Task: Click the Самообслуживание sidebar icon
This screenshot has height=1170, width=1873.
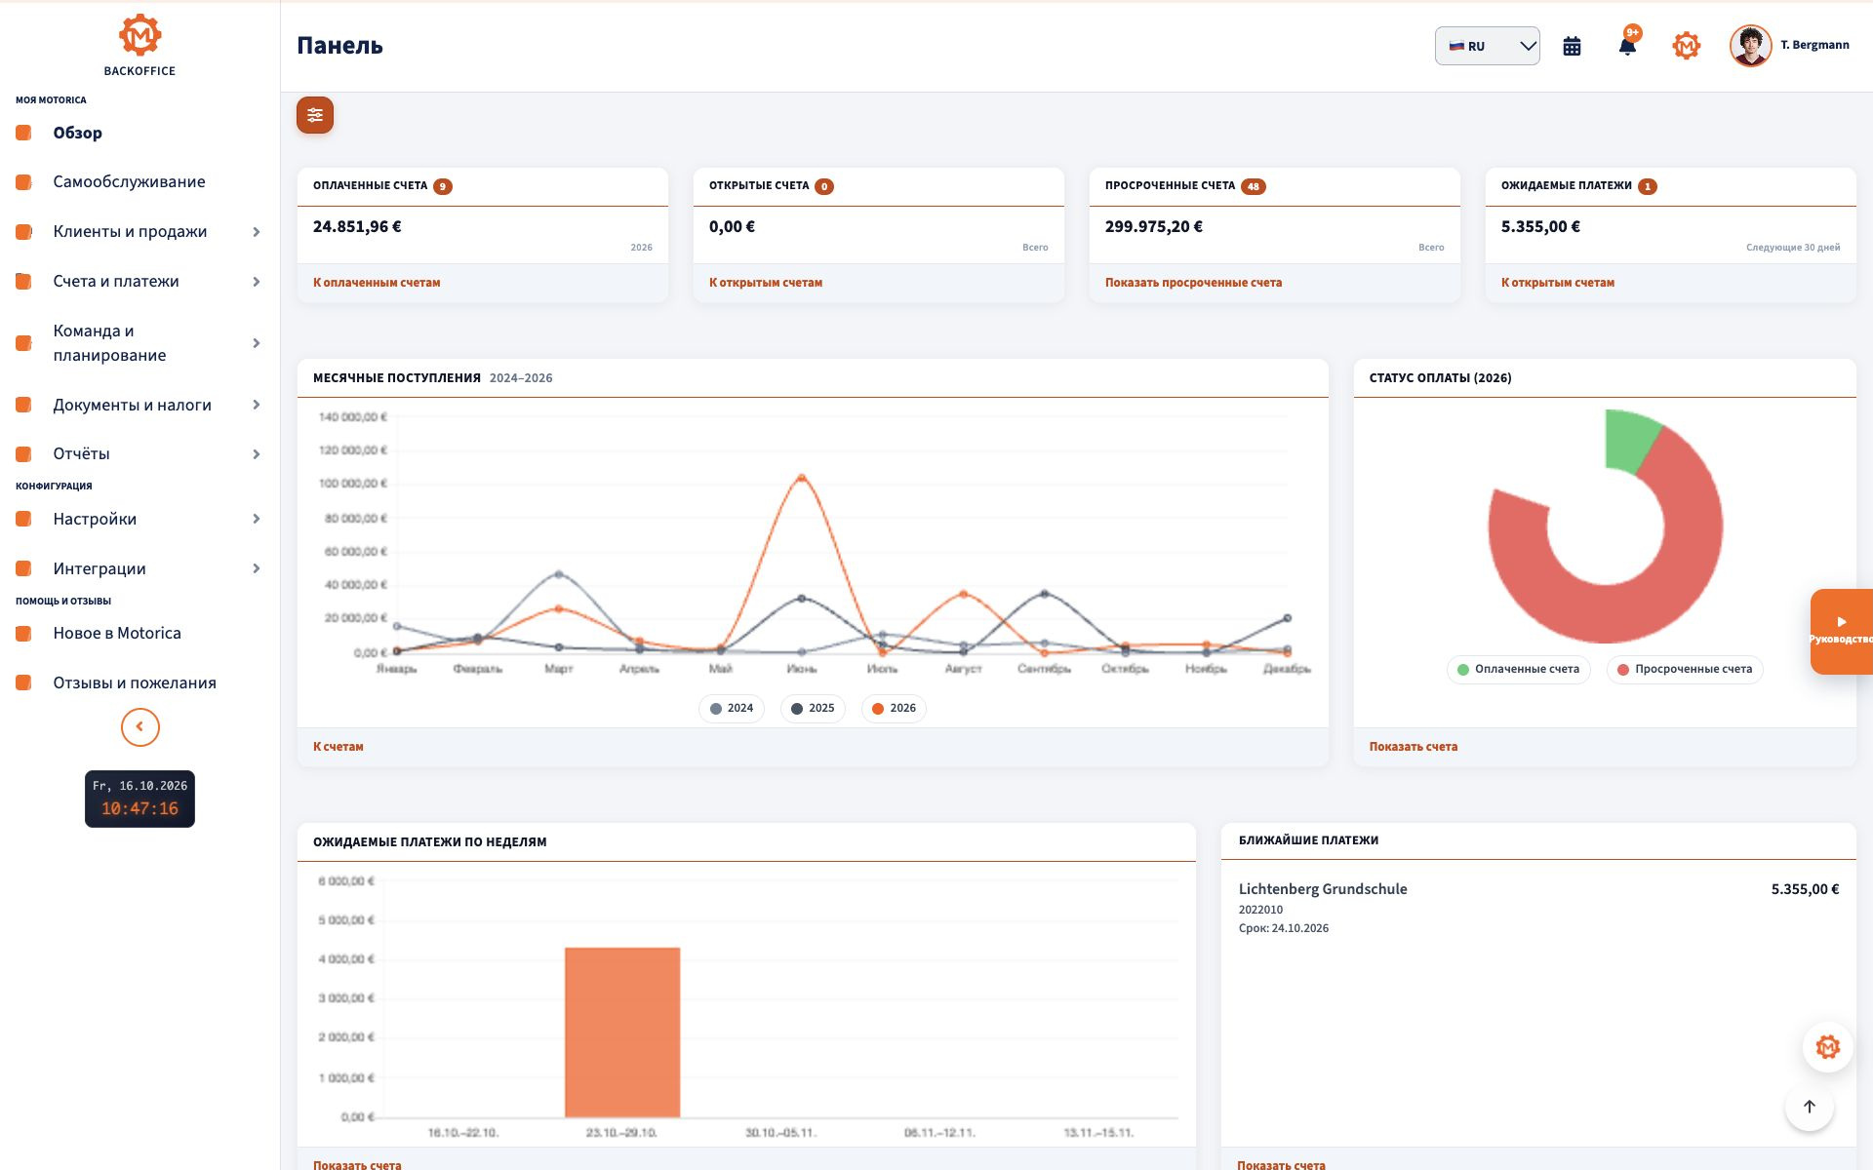Action: pos(23,181)
